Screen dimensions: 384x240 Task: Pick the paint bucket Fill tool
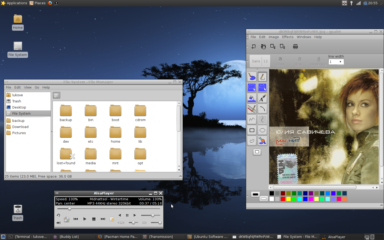click(x=252, y=98)
